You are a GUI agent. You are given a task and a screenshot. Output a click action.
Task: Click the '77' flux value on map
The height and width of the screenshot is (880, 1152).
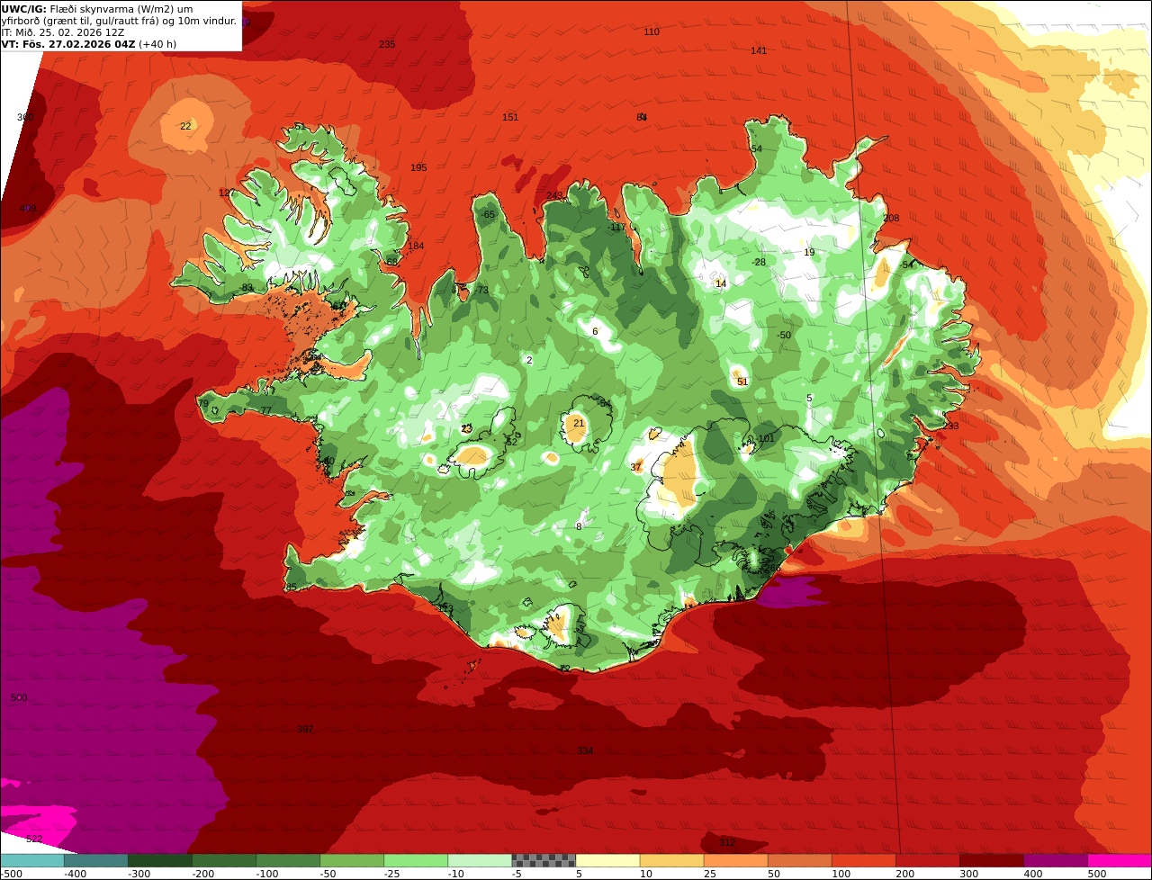265,410
